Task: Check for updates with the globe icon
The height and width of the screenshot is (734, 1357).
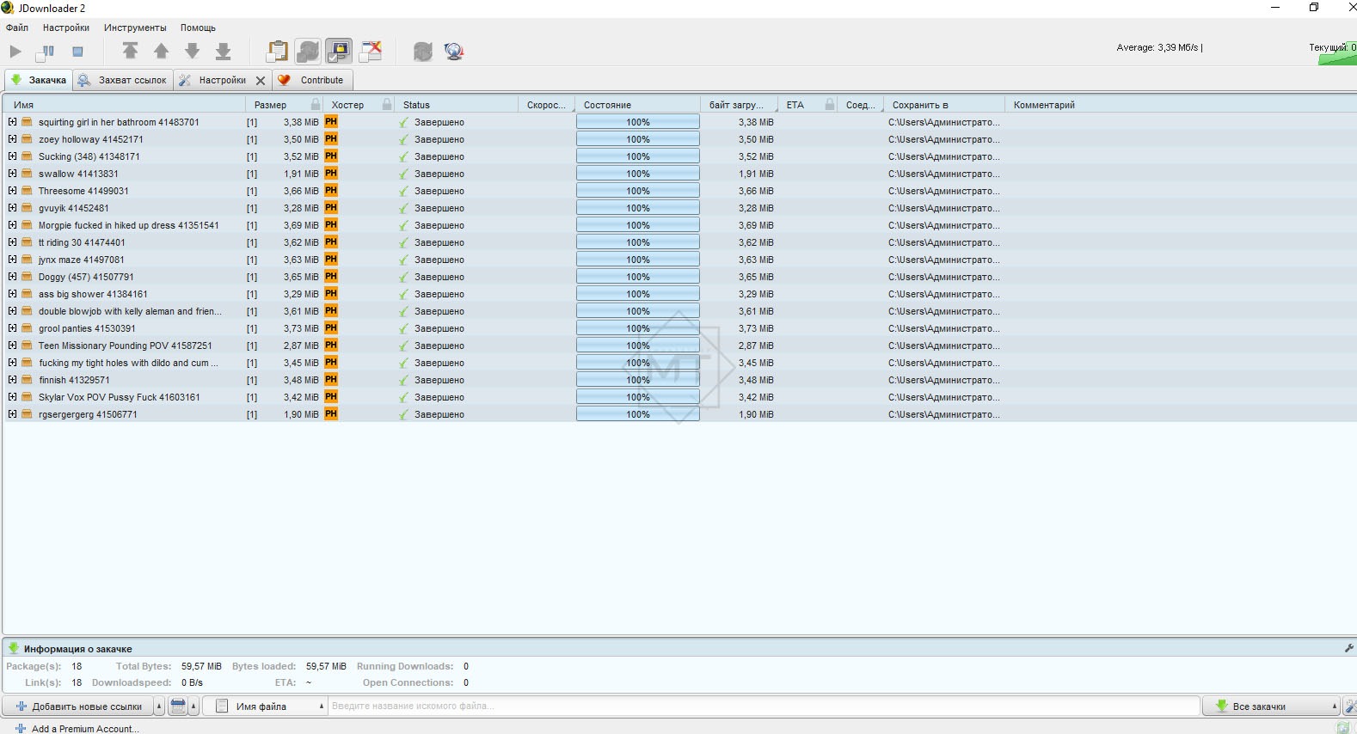Action: (x=454, y=52)
